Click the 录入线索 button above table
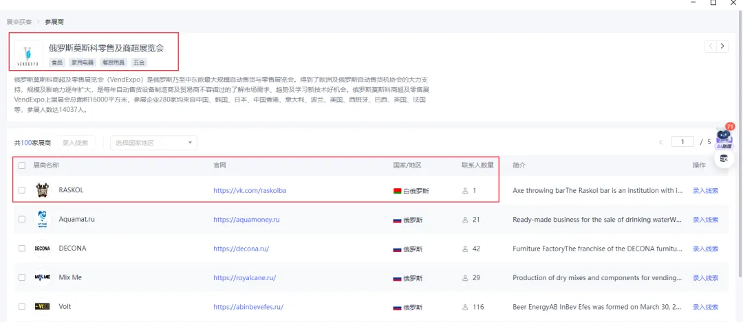The image size is (743, 322). [75, 143]
